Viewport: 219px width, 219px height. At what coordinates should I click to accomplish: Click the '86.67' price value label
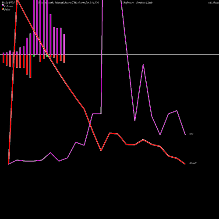click(193, 163)
